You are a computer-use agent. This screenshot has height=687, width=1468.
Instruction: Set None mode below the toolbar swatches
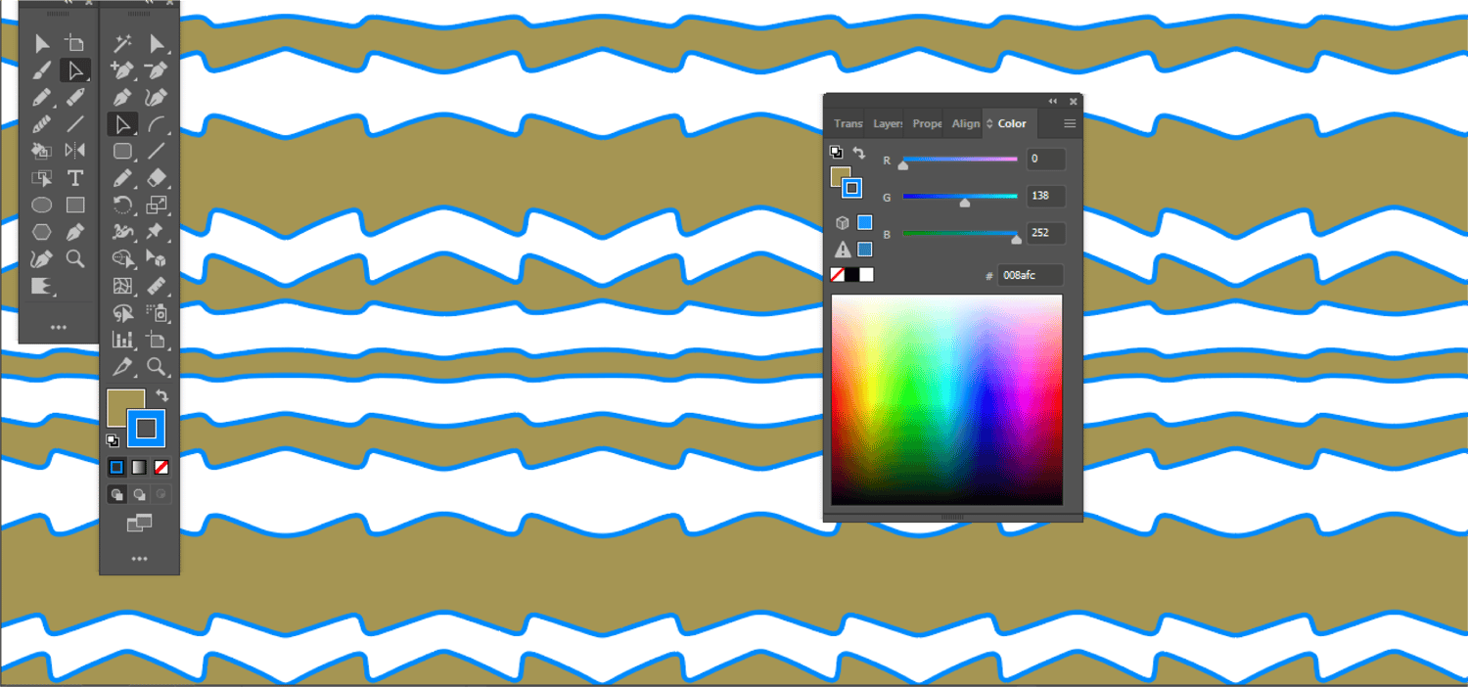pyautogui.click(x=161, y=467)
